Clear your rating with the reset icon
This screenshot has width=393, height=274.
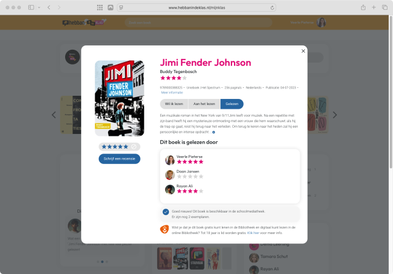(x=134, y=147)
